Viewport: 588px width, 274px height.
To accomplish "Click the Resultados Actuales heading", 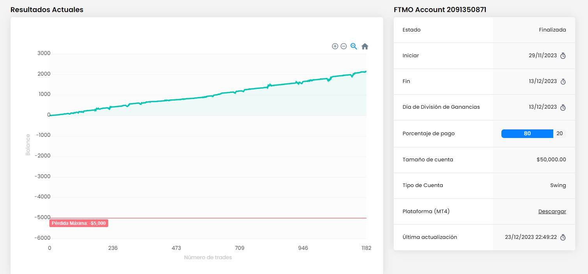I will point(47,10).
